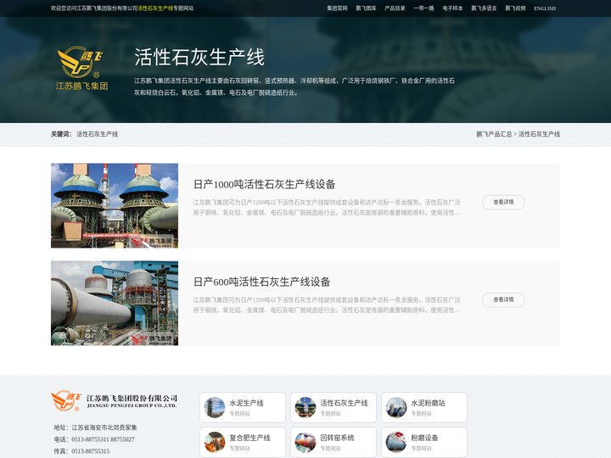Open the 鹏飞视频 menu link
Image resolution: width=611 pixels, height=458 pixels.
coord(515,8)
